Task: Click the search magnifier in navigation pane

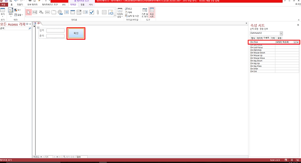Action: tap(30, 28)
